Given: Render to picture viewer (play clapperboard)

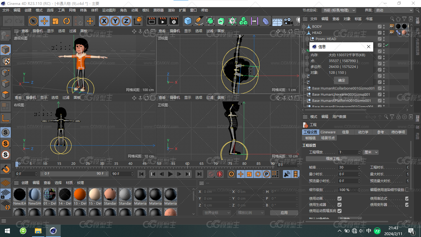Looking at the screenshot, I should pos(162,21).
